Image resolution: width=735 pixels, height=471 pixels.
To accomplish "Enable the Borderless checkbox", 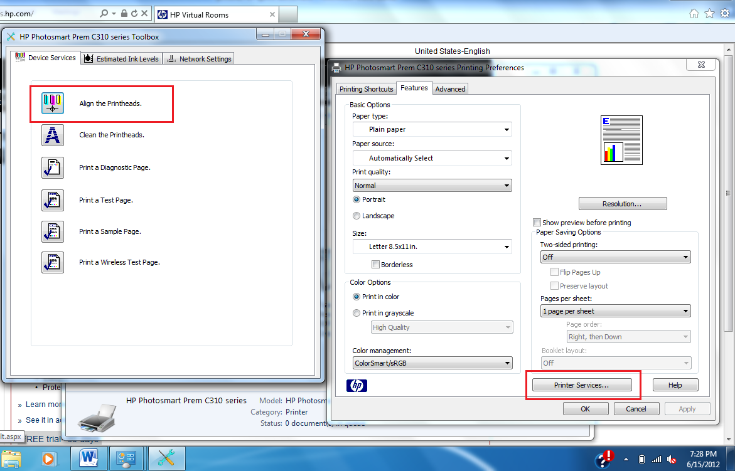I will (375, 265).
